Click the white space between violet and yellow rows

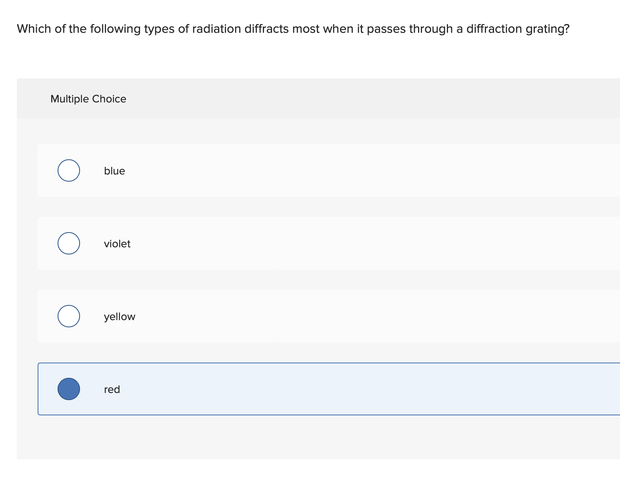click(x=280, y=279)
